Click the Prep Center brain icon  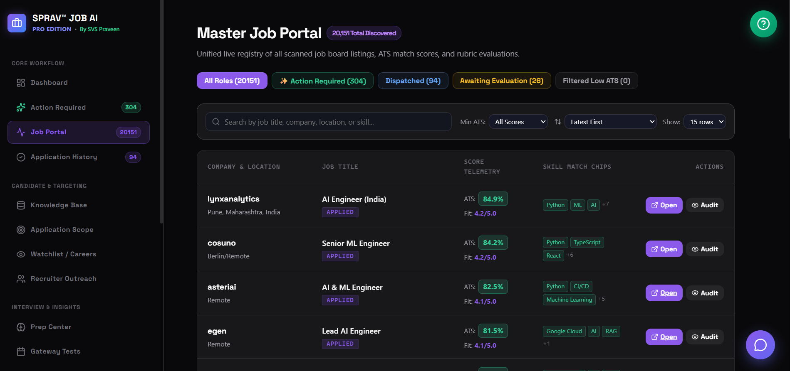pyautogui.click(x=21, y=327)
